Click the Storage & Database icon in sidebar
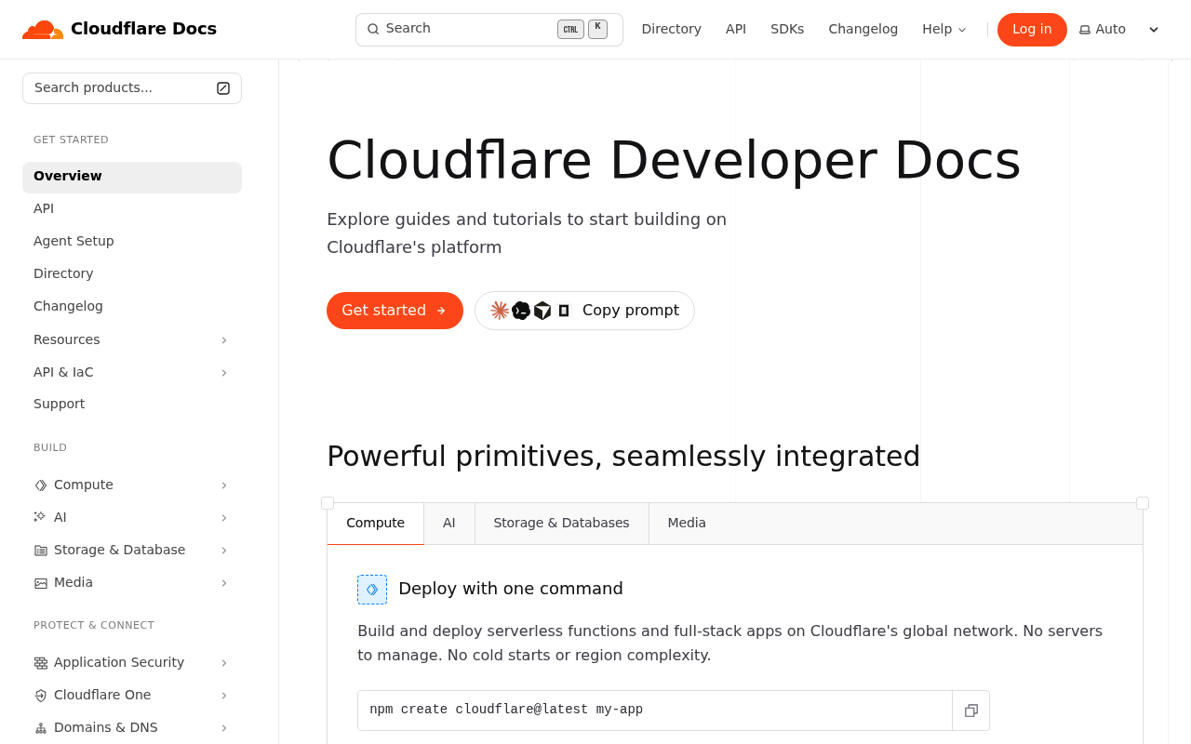The width and height of the screenshot is (1191, 744). [41, 551]
